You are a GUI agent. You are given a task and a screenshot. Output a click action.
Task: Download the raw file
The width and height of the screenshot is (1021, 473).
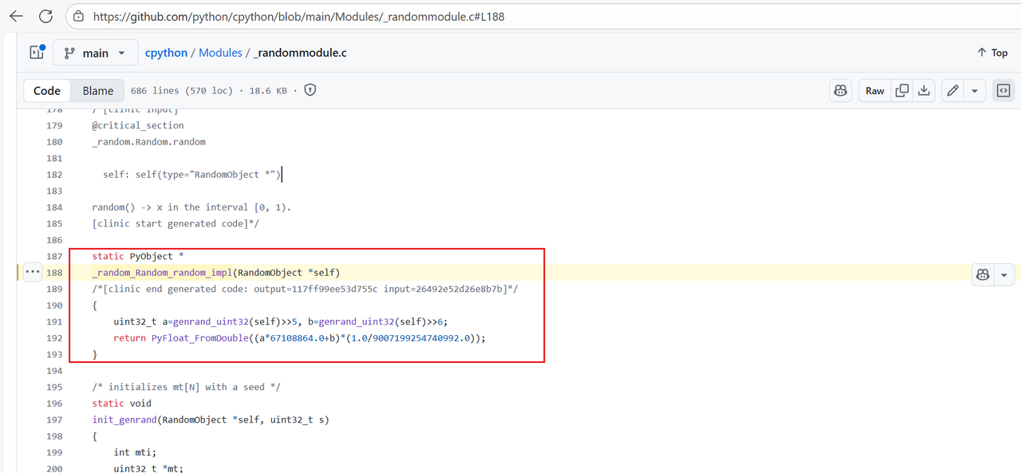tap(924, 91)
